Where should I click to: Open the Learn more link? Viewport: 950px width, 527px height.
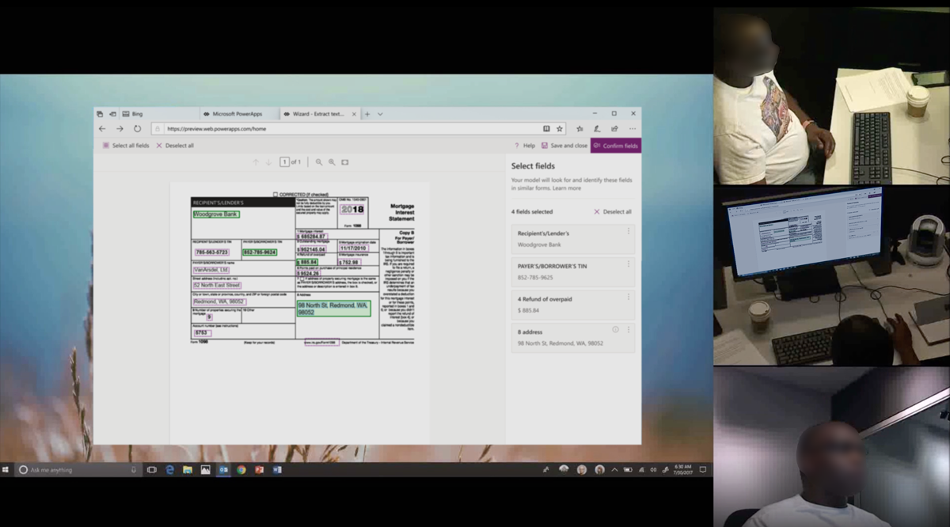(x=567, y=188)
